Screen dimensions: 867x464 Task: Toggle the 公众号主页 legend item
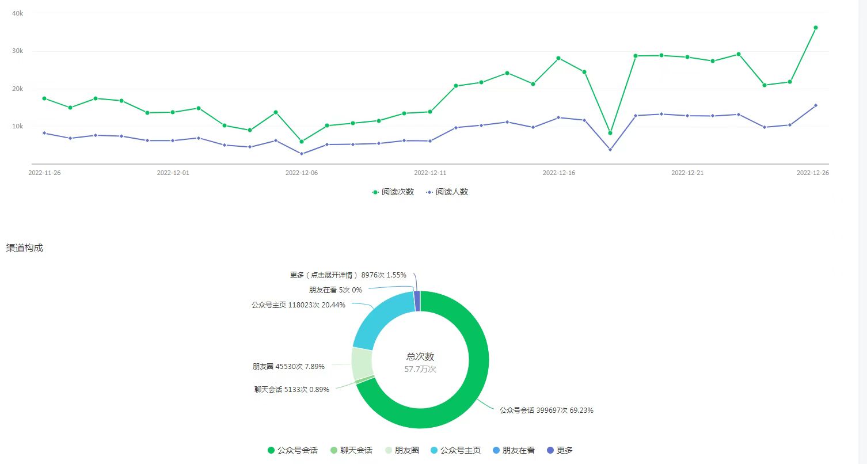pyautogui.click(x=455, y=450)
